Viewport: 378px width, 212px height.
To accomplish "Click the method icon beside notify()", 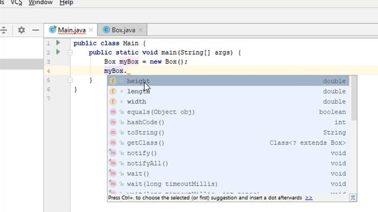I will tap(113, 153).
